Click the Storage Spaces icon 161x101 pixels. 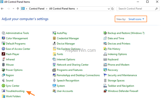point(105,80)
